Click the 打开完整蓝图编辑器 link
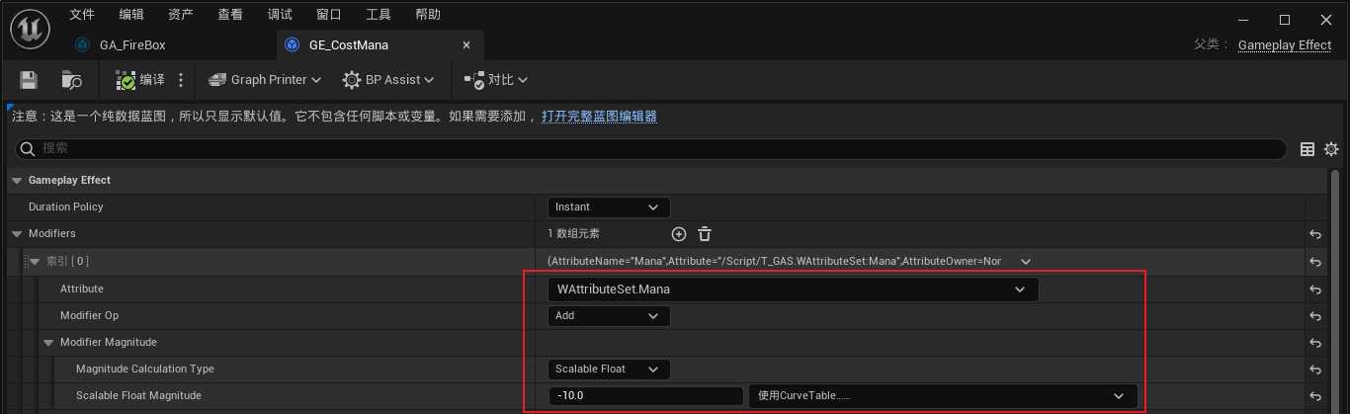 [x=599, y=117]
